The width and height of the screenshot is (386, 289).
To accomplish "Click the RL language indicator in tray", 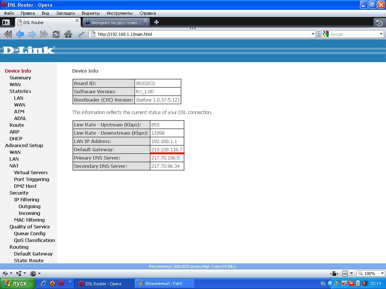I will 323,284.
